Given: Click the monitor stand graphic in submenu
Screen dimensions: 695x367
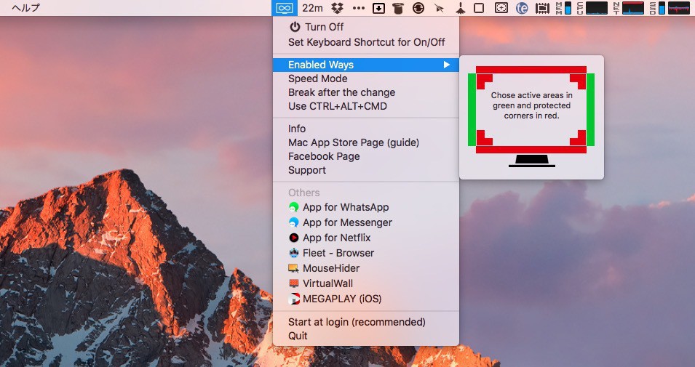Looking at the screenshot, I should pos(531,161).
